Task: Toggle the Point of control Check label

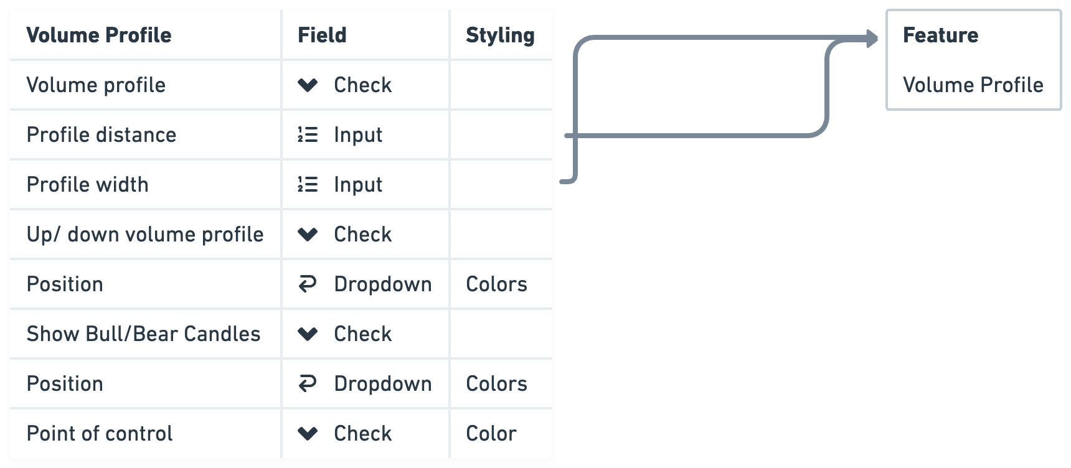Action: [362, 434]
